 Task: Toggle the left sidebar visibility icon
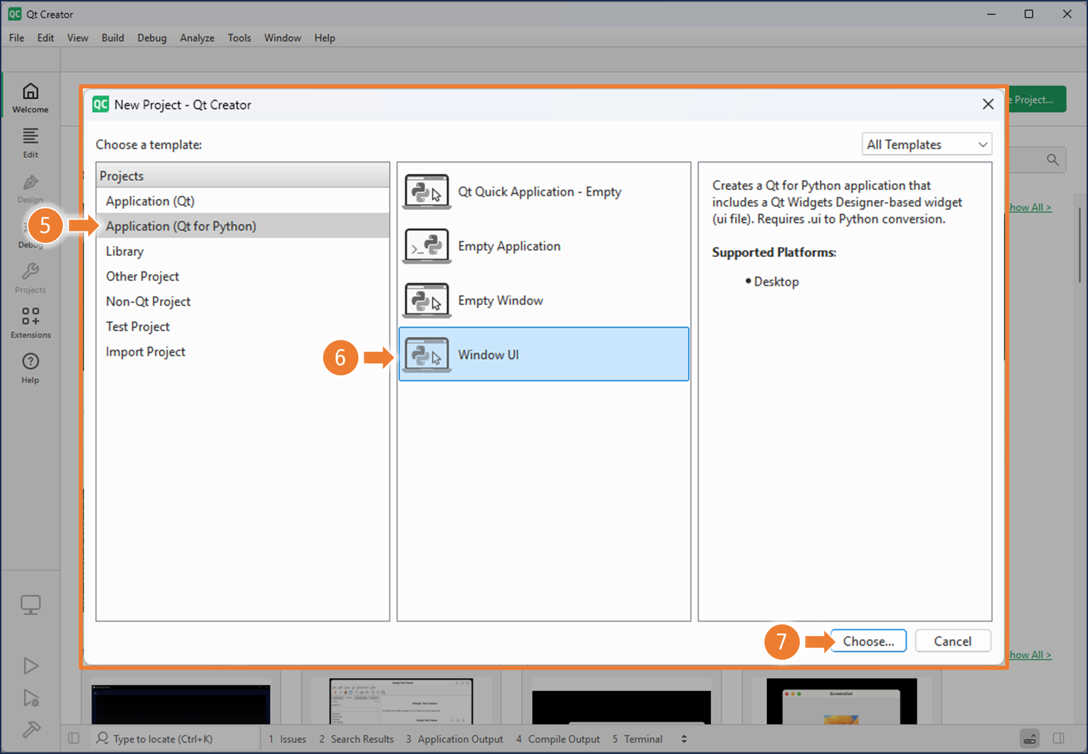(74, 739)
